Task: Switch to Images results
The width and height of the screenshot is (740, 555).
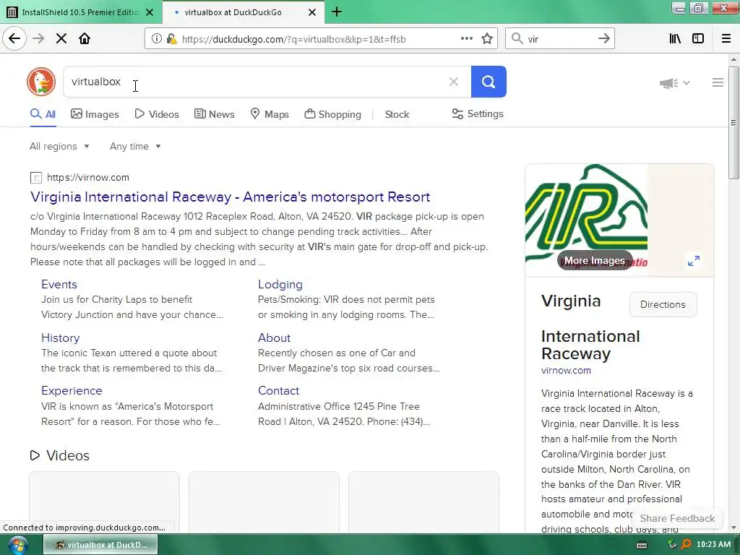Action: coord(95,114)
